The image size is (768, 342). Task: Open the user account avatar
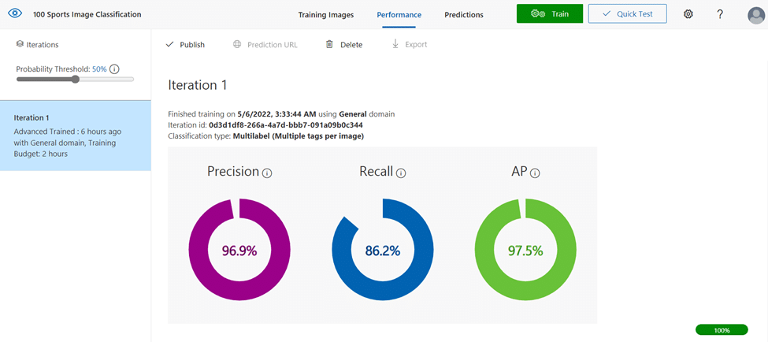755,15
